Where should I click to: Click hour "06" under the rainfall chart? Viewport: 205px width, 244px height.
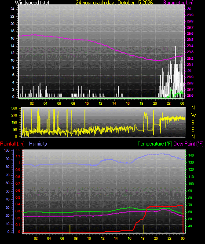(x=62, y=238)
